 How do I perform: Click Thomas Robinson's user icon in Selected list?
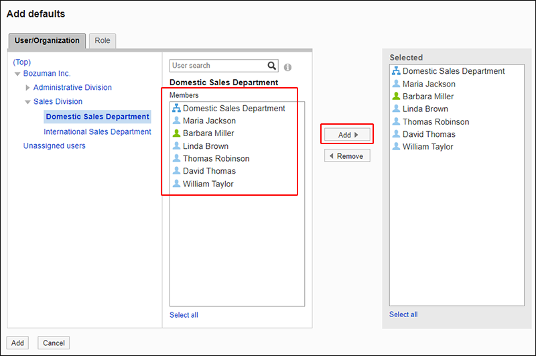pos(396,121)
